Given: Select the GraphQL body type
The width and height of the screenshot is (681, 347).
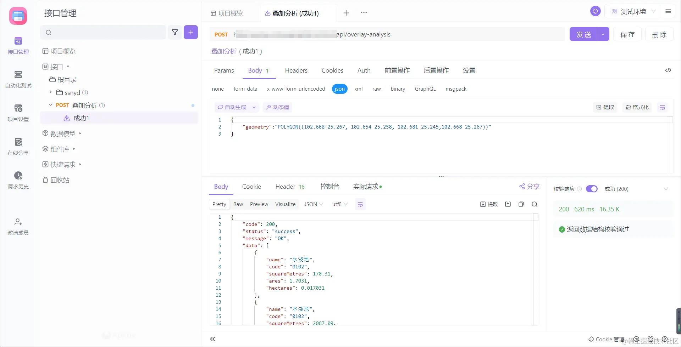Looking at the screenshot, I should [x=425, y=89].
